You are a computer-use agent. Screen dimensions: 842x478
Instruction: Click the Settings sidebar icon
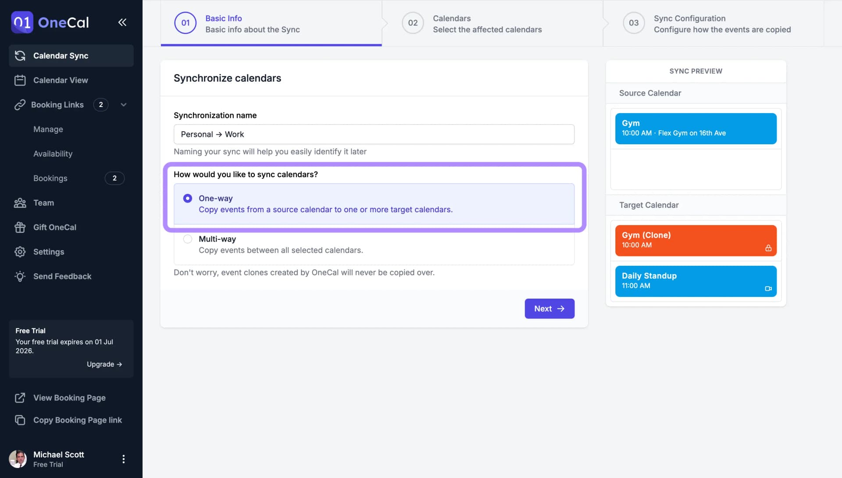click(20, 251)
